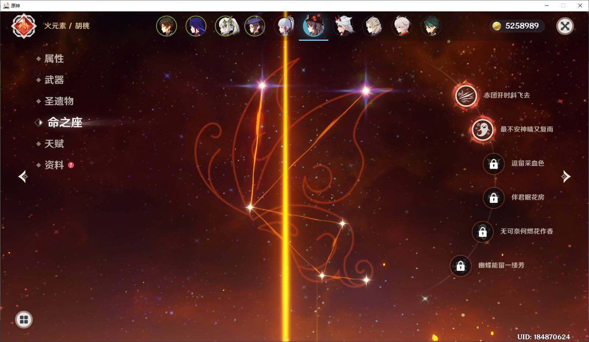Viewport: 589px width, 342px height.
Task: Select the fourth character portrait with hat
Action: [x=255, y=26]
